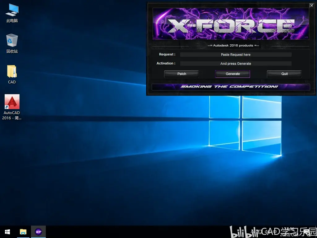The image size is (317, 238).
Task: Click the X-Force taskbar icon
Action: [x=38, y=232]
